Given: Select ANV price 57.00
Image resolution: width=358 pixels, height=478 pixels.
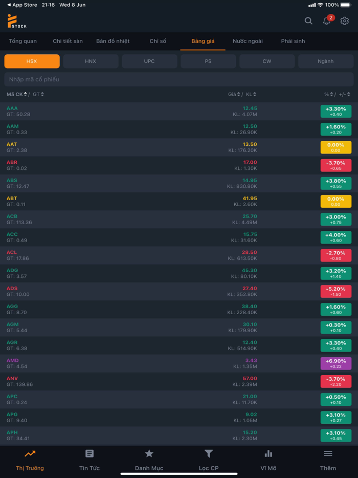Looking at the screenshot, I should [x=250, y=378].
